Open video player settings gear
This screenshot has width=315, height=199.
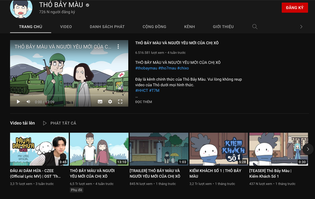click(x=110, y=102)
